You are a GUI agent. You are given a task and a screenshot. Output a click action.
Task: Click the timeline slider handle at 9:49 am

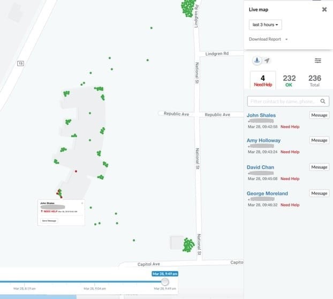click(x=165, y=282)
